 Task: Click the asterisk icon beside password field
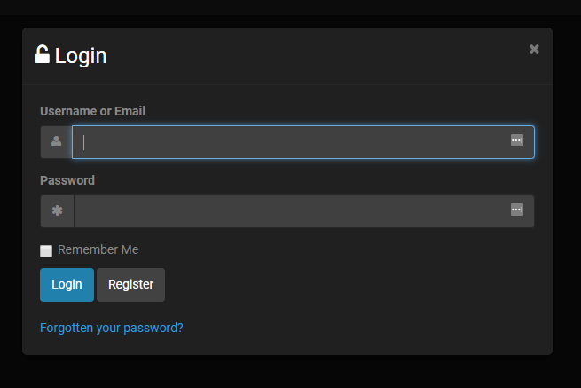pos(57,211)
